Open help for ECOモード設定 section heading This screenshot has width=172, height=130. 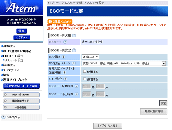coord(74,50)
